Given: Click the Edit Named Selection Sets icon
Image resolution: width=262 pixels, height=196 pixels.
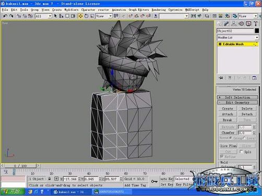Looking at the screenshot, I should pyautogui.click(x=156, y=16).
